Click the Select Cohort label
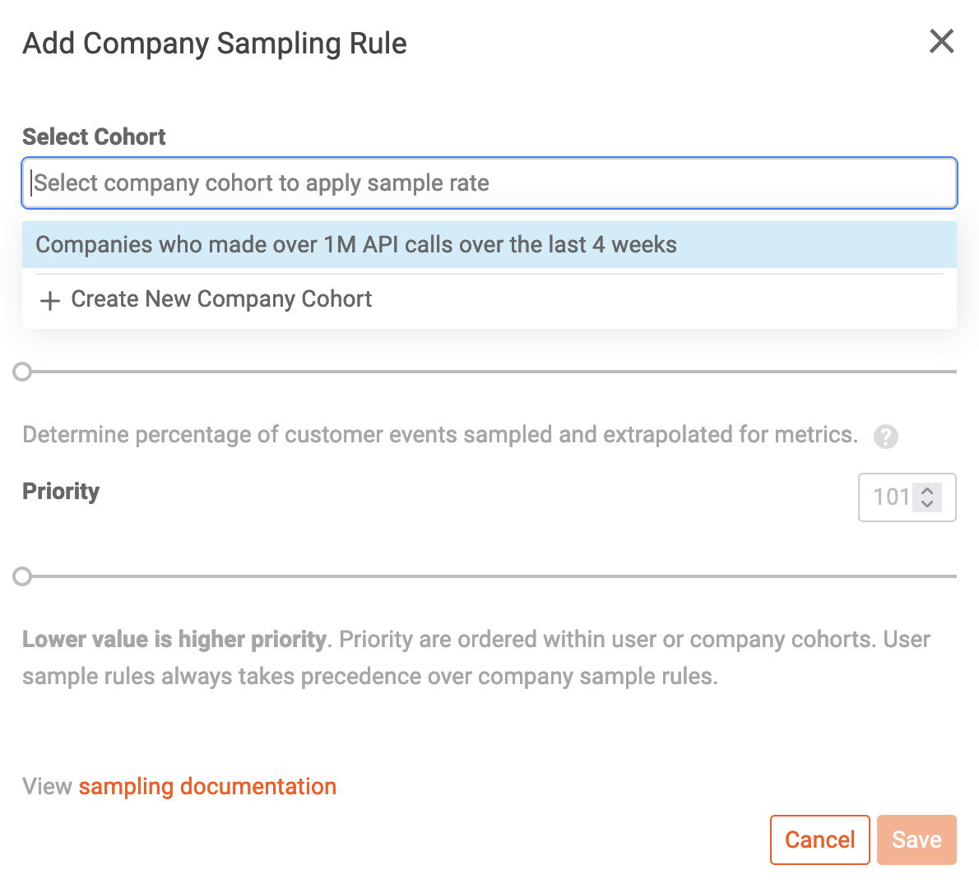 point(93,136)
